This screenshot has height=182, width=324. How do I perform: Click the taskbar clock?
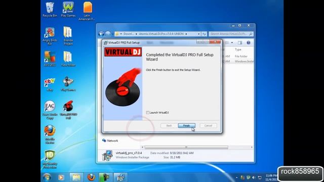(x=271, y=177)
